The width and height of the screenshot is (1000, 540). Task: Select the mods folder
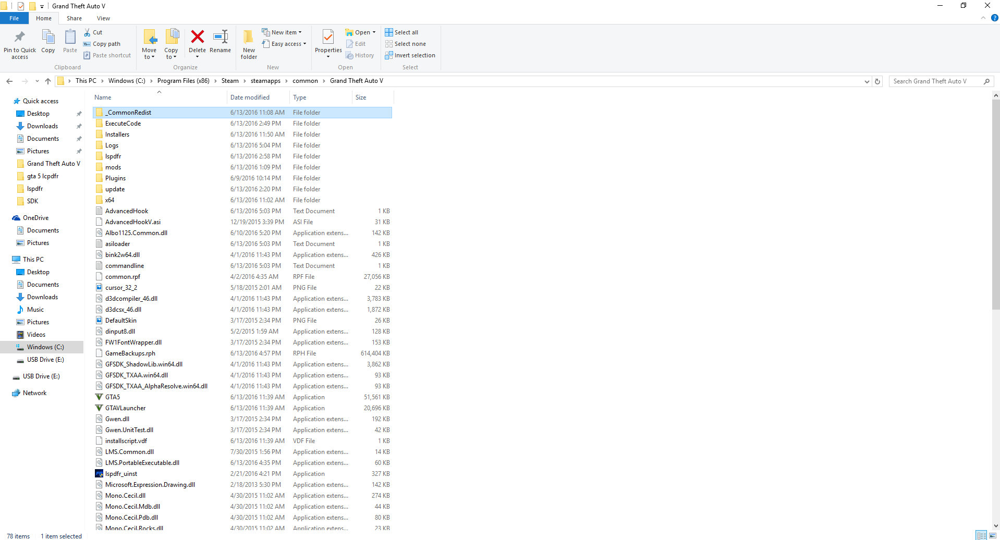click(x=242, y=167)
